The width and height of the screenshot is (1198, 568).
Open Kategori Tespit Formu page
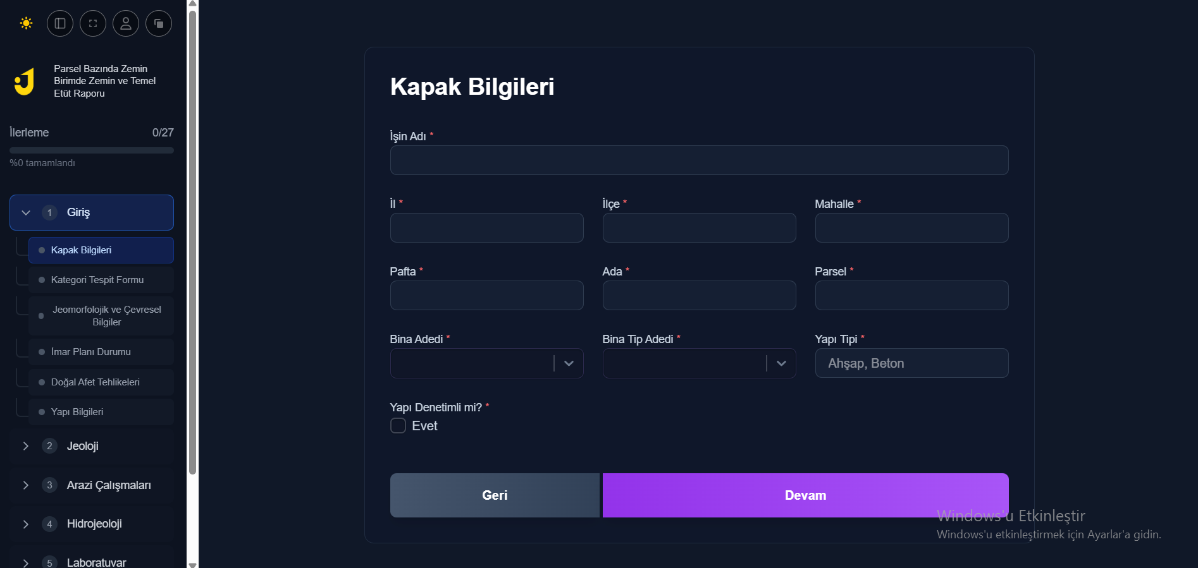tap(97, 280)
